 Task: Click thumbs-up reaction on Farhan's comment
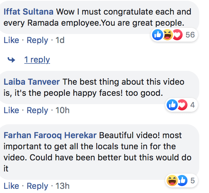click(183, 181)
